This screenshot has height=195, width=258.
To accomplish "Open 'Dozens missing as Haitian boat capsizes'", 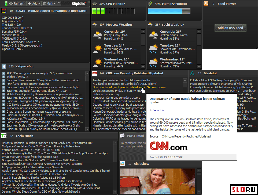I will (118, 105).
